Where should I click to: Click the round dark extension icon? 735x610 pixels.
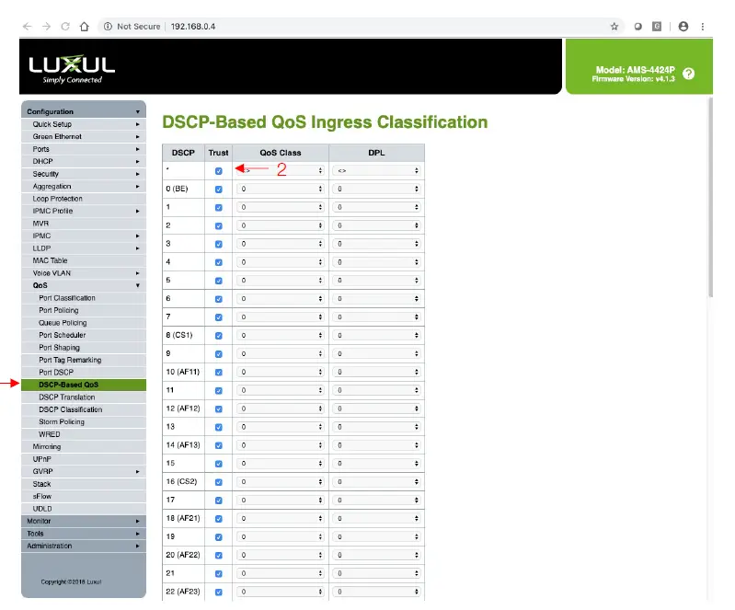click(638, 27)
